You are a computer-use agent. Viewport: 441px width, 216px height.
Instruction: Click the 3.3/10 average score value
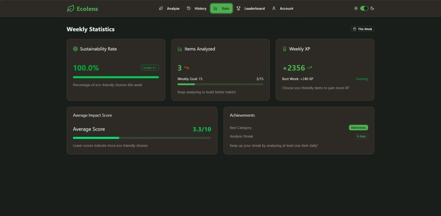pyautogui.click(x=202, y=130)
